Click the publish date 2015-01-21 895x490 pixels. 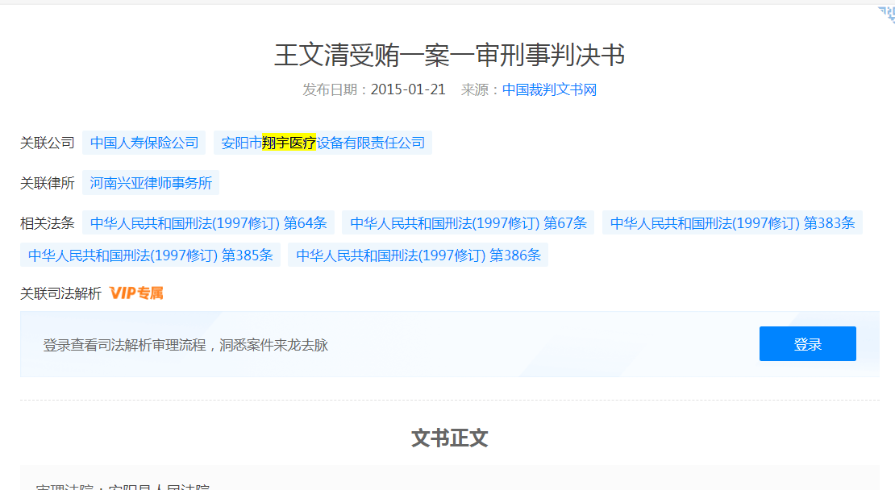pyautogui.click(x=408, y=89)
